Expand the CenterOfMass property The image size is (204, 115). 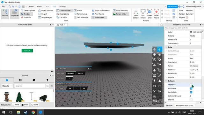click(x=166, y=51)
